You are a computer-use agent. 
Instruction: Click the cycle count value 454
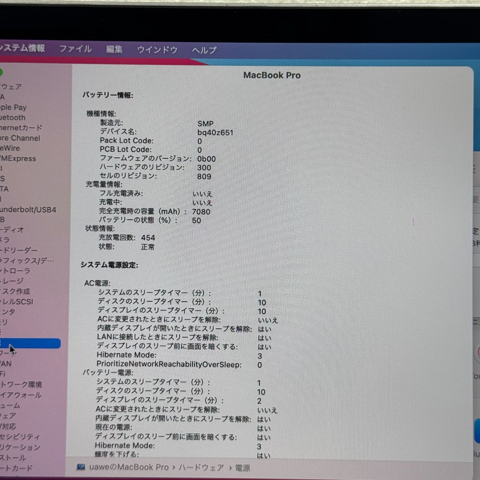[148, 238]
